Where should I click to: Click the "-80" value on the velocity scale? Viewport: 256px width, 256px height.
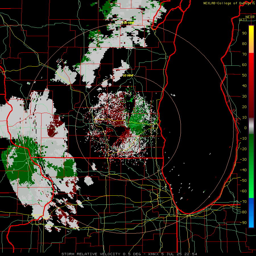[x=243, y=212]
